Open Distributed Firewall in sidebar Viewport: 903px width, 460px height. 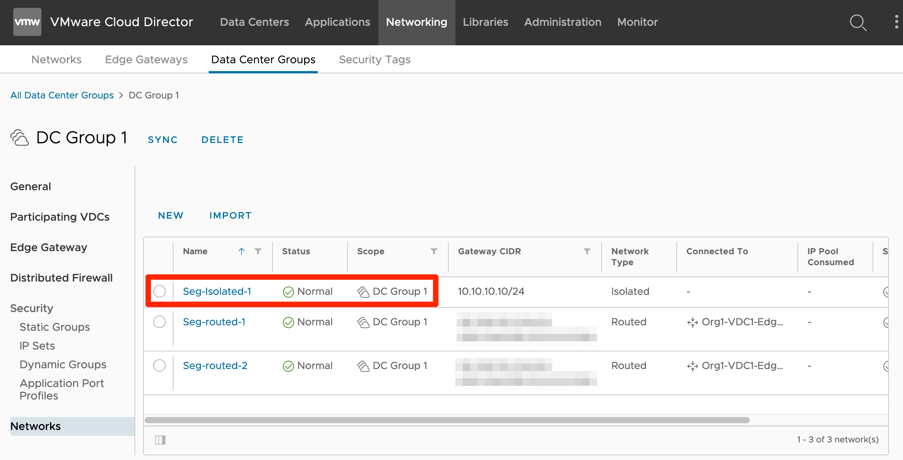click(x=61, y=278)
